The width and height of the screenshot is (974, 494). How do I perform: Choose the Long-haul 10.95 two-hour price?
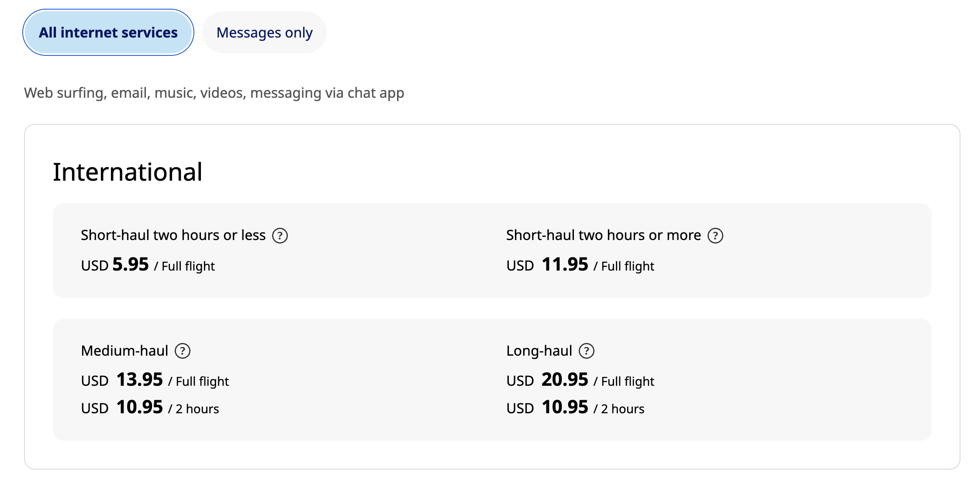tap(565, 407)
